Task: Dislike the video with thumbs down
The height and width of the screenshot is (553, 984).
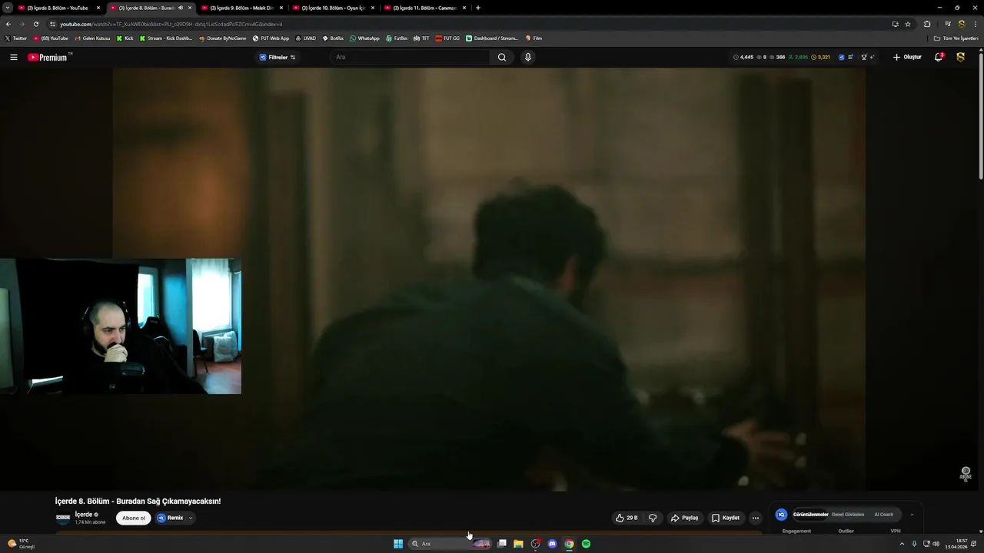Action: (x=653, y=518)
